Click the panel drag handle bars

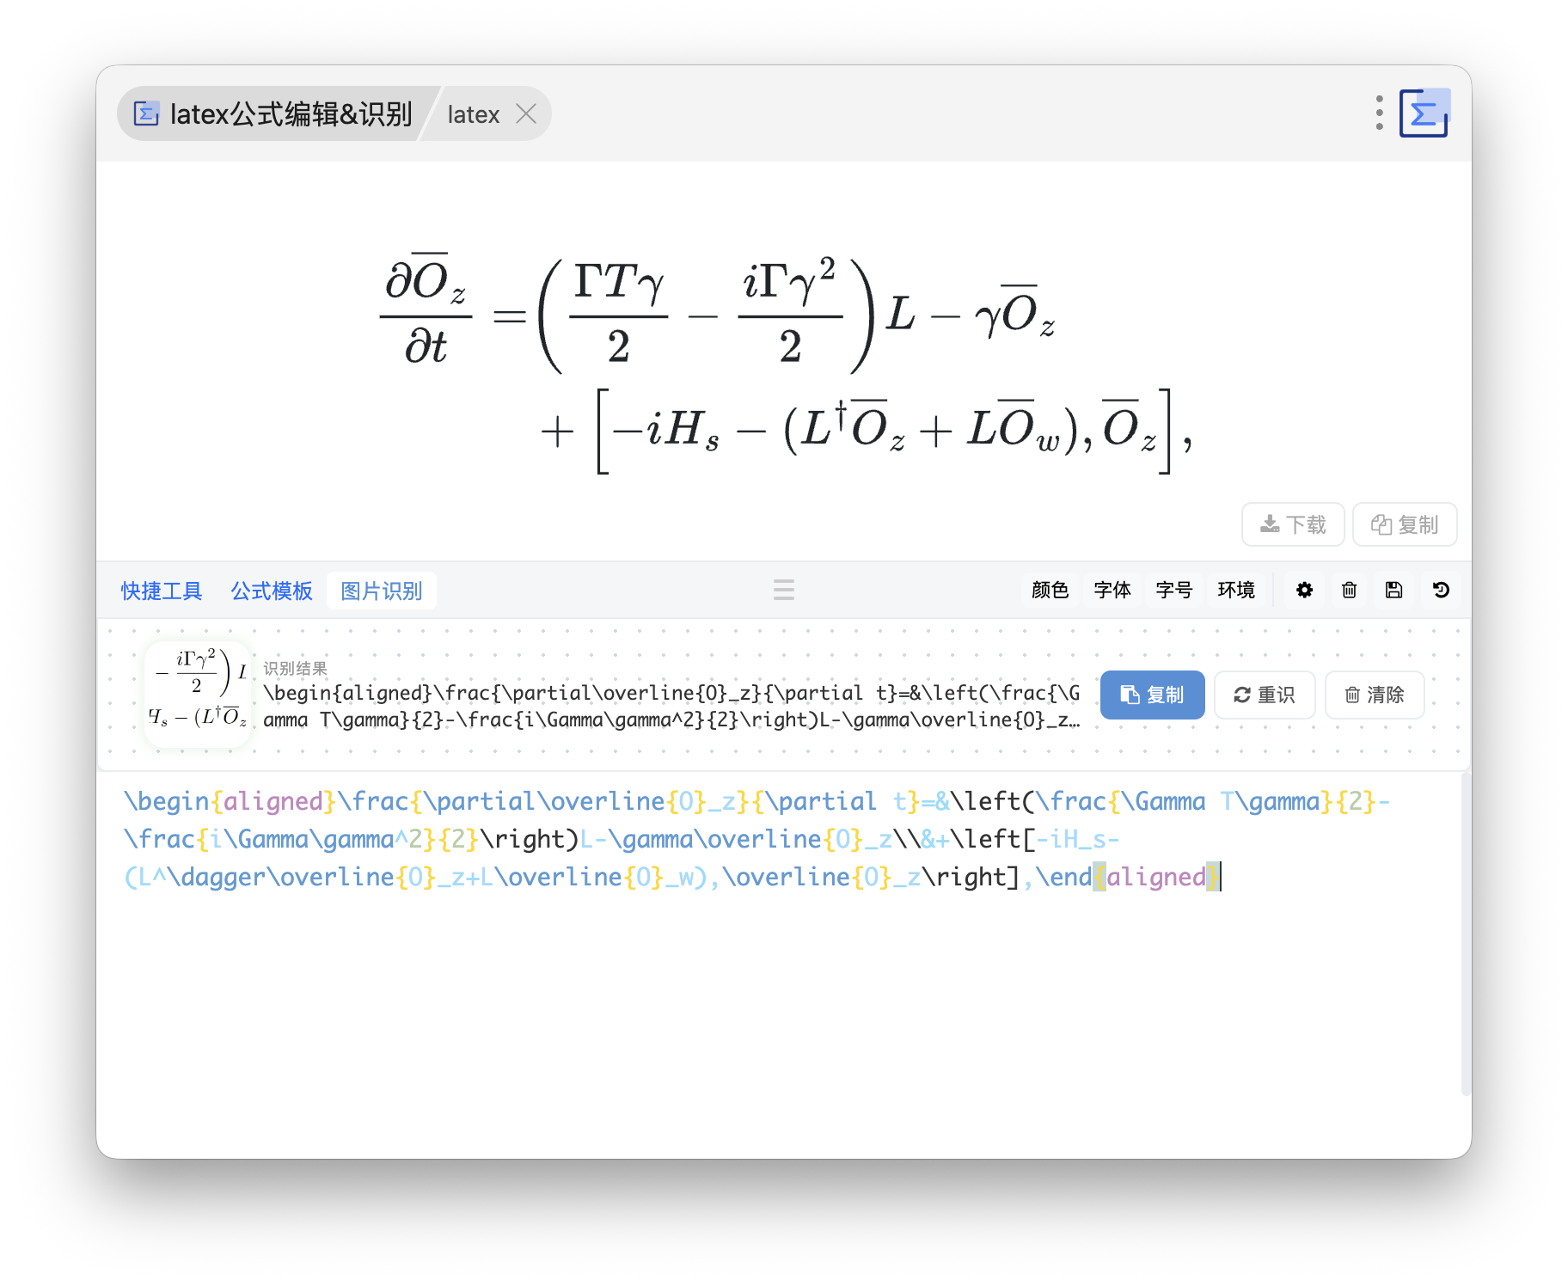(x=784, y=590)
